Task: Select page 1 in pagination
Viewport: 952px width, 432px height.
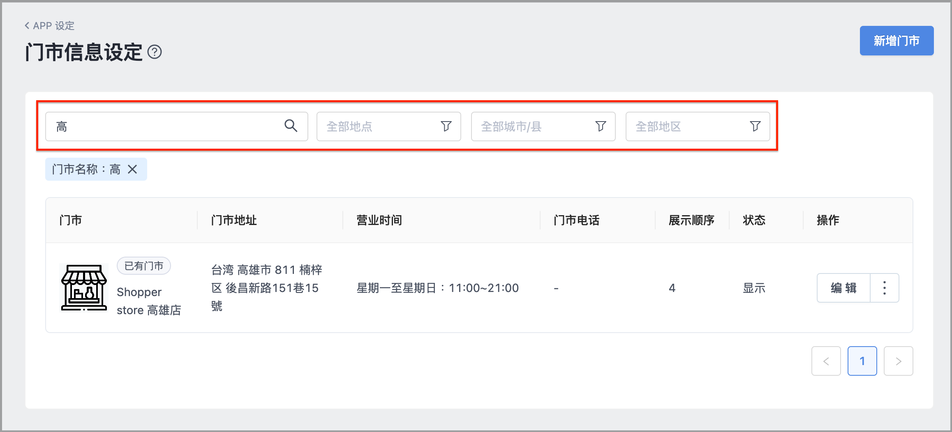Action: tap(862, 361)
